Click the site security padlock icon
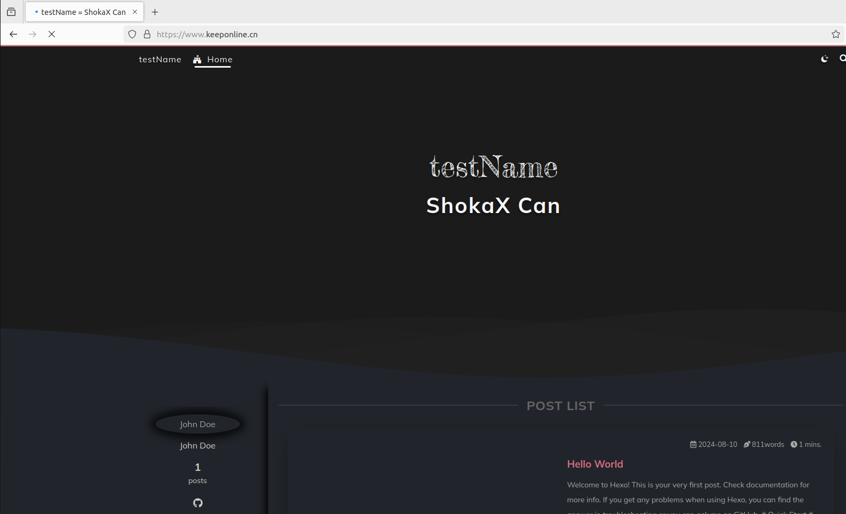This screenshot has width=846, height=514. point(147,34)
